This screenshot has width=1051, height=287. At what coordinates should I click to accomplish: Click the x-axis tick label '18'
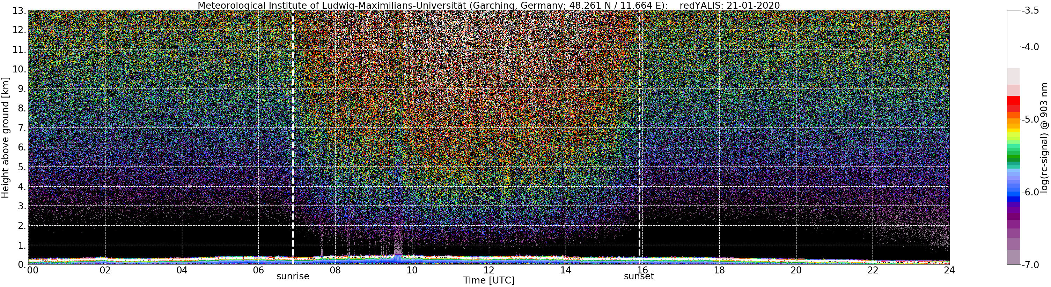point(719,270)
